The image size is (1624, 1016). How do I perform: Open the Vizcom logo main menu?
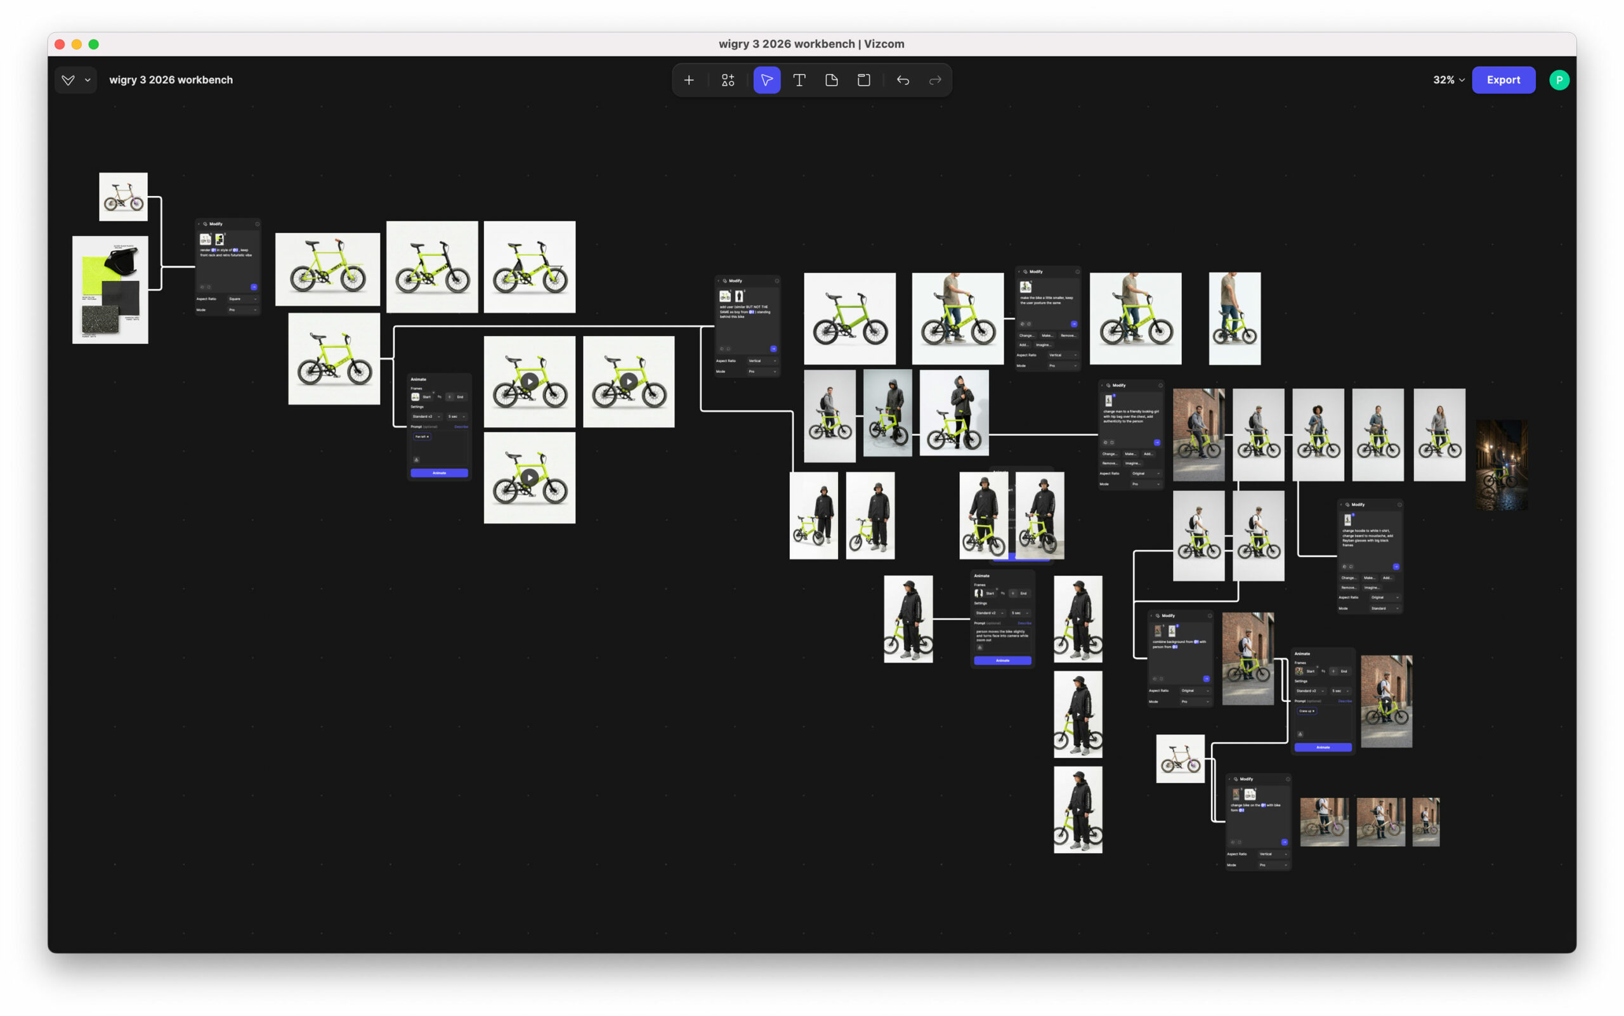pos(68,80)
